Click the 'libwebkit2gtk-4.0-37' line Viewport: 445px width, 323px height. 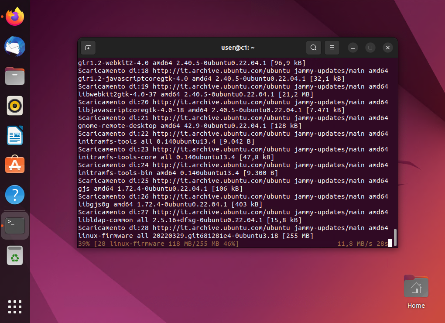click(195, 94)
